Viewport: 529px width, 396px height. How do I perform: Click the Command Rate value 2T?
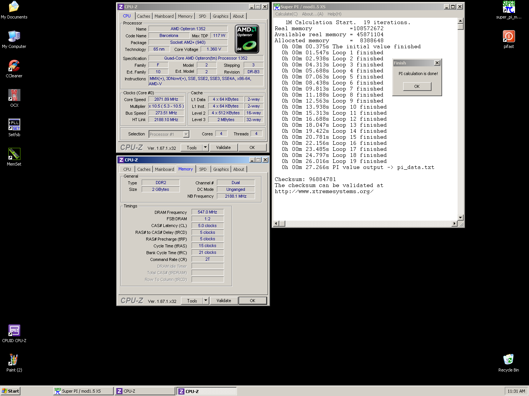207,259
